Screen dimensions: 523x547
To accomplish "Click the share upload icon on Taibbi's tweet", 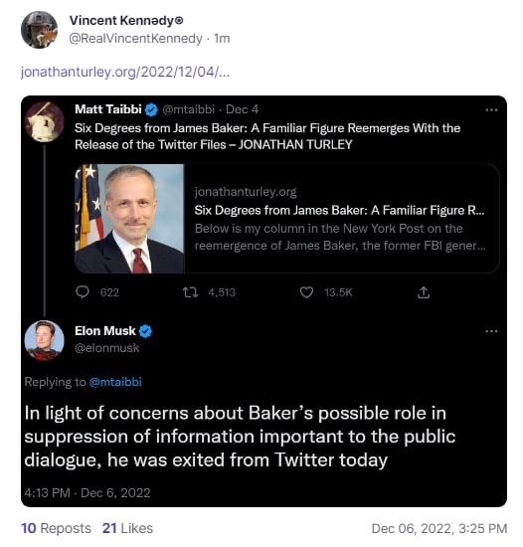I will (x=424, y=292).
